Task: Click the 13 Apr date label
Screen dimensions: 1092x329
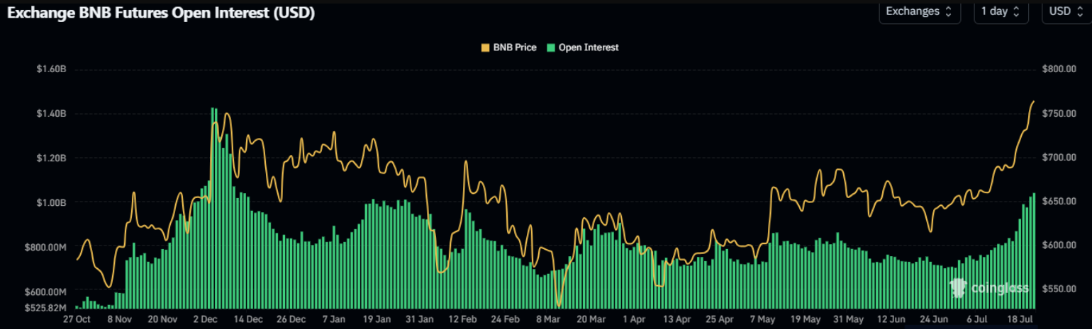Action: 676,320
